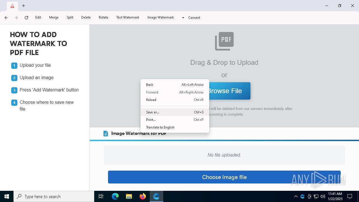Open the Rotate tool
Image resolution: width=359 pixels, height=202 pixels.
click(103, 17)
